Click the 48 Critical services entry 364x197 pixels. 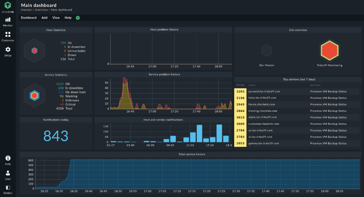(x=68, y=104)
